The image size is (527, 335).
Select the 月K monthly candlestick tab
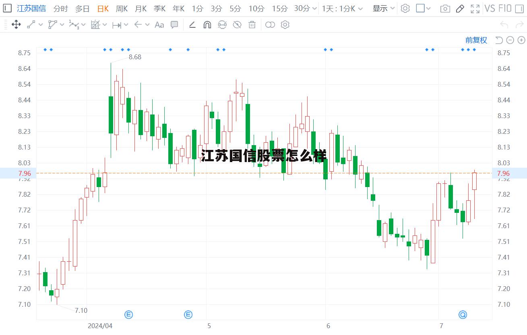coord(141,8)
